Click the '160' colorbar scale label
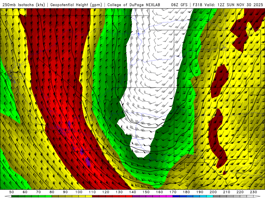 [x=159, y=192]
